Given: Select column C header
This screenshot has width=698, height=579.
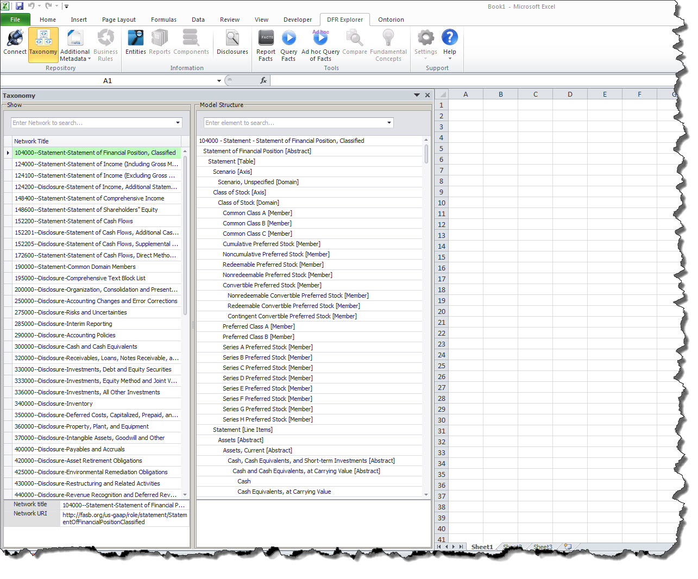Looking at the screenshot, I should 535,95.
